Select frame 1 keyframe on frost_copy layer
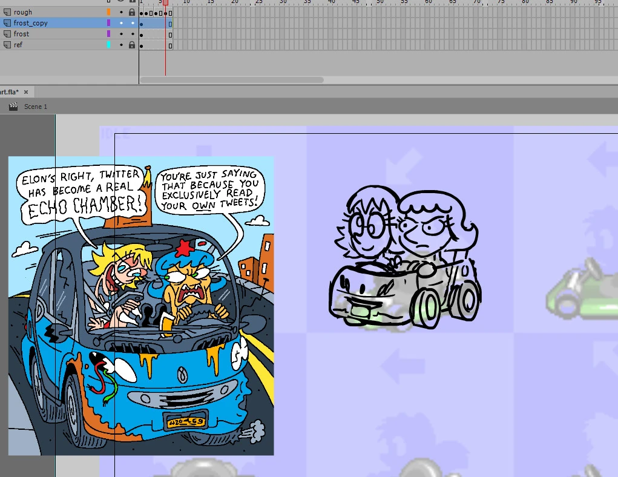 [x=142, y=24]
